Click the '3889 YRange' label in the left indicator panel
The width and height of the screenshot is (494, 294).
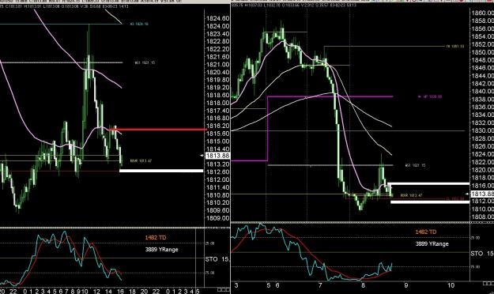click(161, 250)
